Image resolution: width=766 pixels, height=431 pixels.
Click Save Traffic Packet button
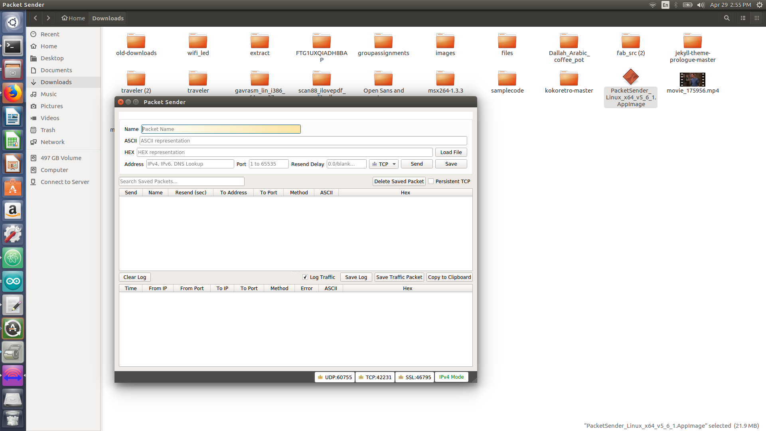point(399,277)
